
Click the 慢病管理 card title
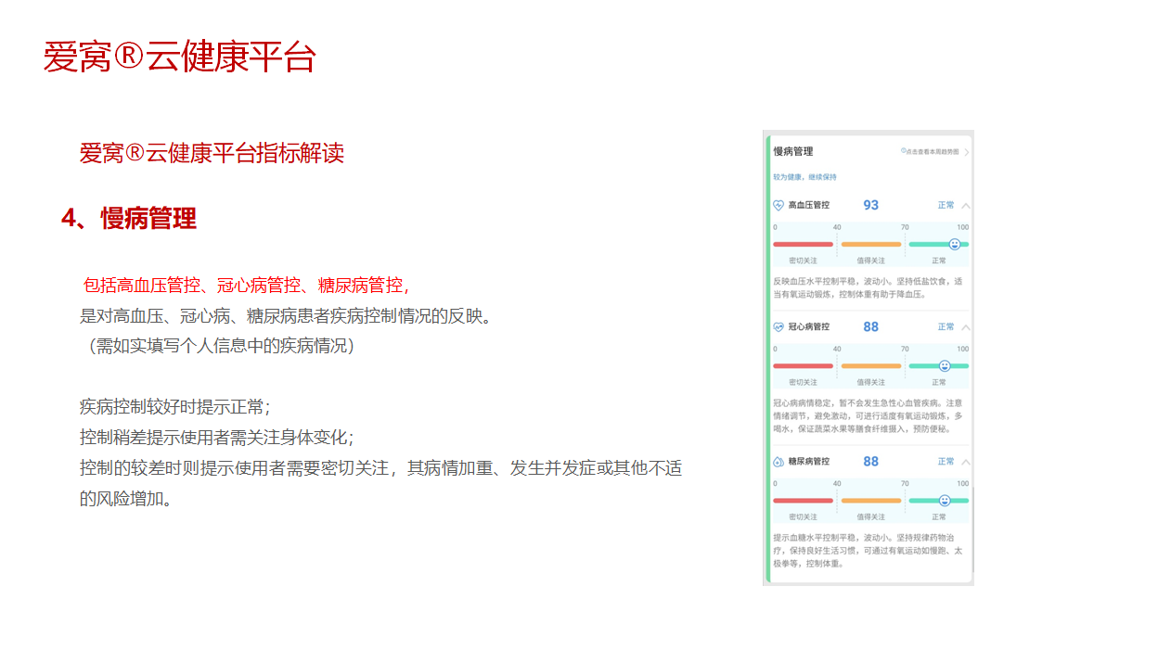(x=793, y=151)
